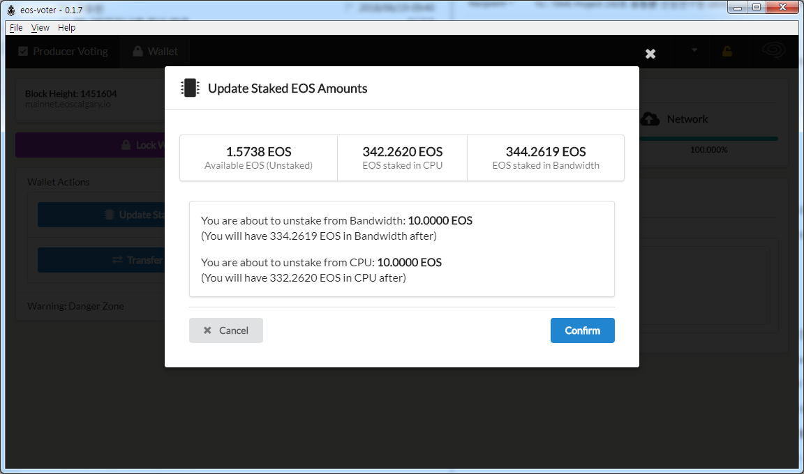Switch to Producer Voting tab
Image resolution: width=804 pixels, height=474 pixels.
click(x=63, y=51)
